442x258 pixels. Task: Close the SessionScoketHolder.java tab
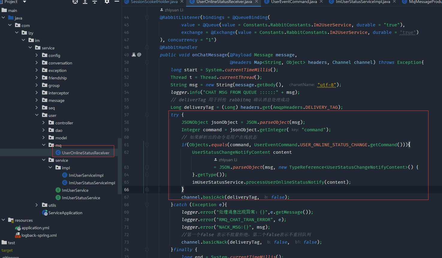(182, 2)
